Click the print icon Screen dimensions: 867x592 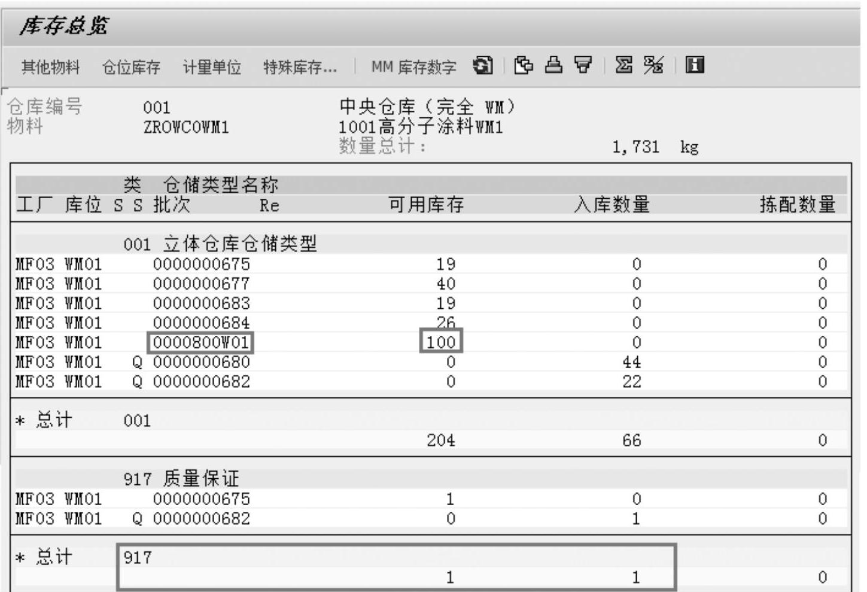coord(553,65)
